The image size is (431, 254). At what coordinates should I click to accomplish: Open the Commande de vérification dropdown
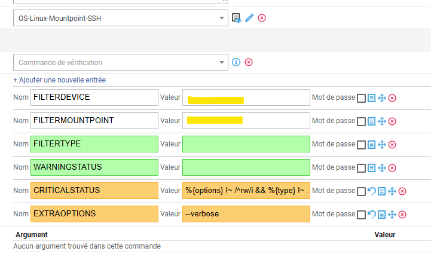click(121, 62)
